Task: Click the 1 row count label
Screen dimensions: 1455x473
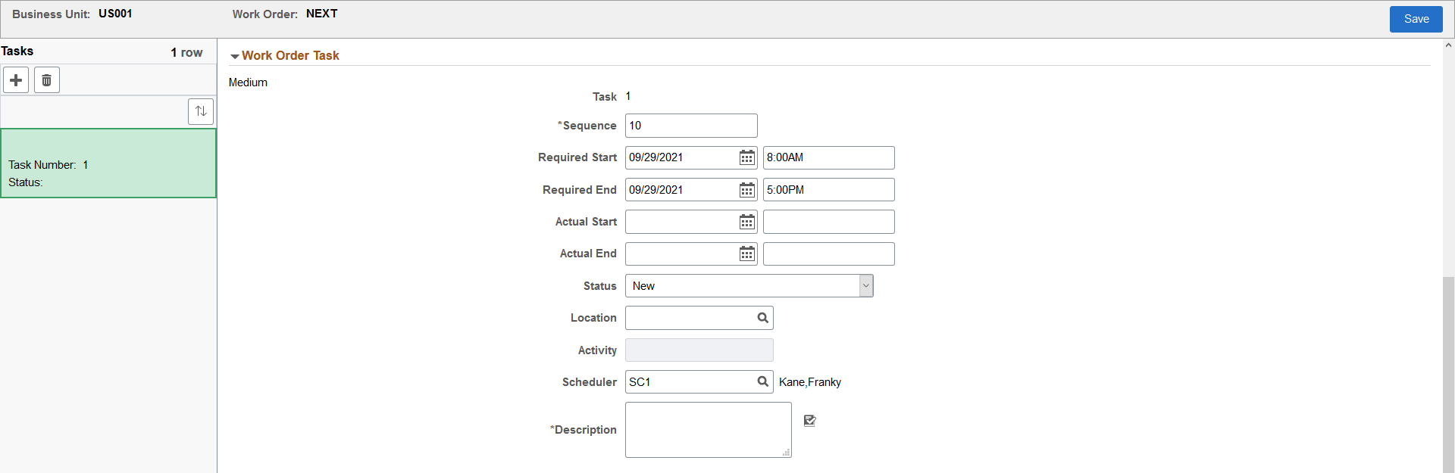Action: pos(186,52)
